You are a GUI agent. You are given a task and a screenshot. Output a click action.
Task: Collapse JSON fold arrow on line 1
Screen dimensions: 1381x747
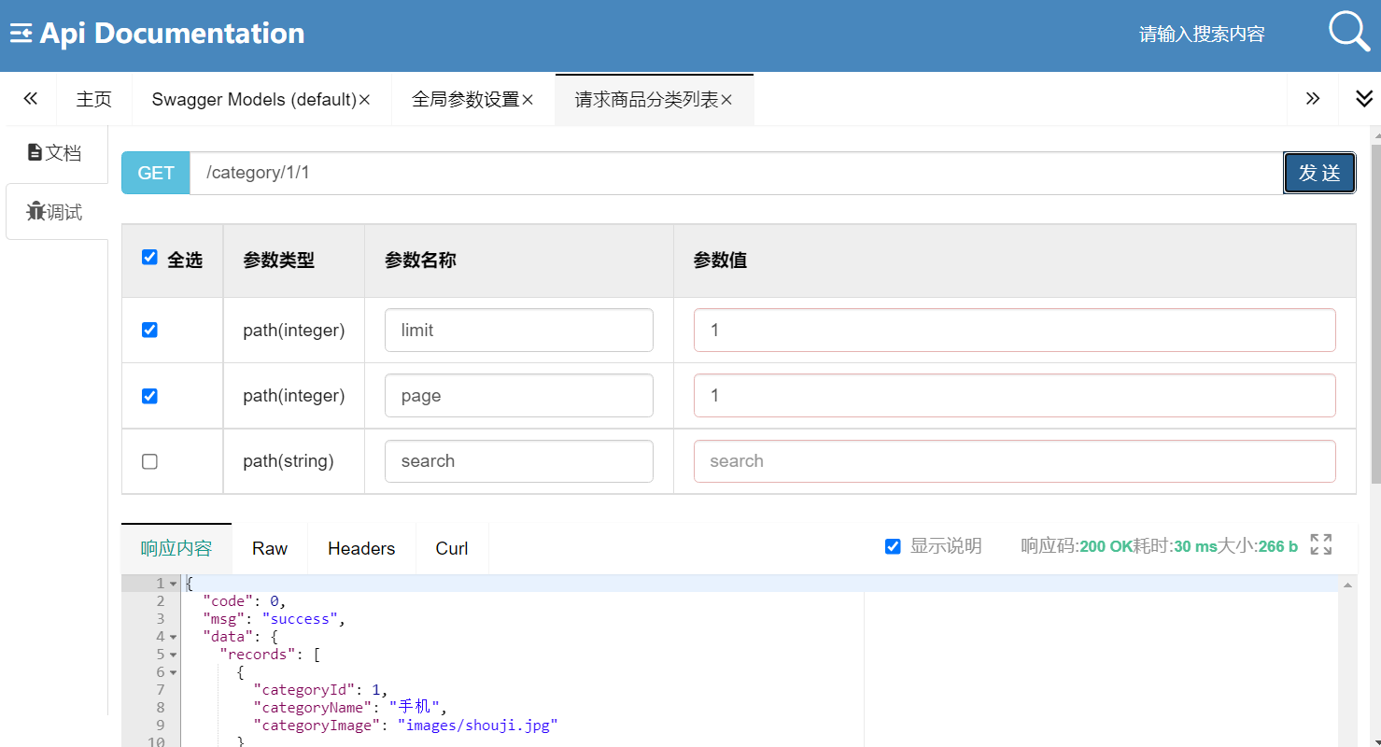pos(173,584)
